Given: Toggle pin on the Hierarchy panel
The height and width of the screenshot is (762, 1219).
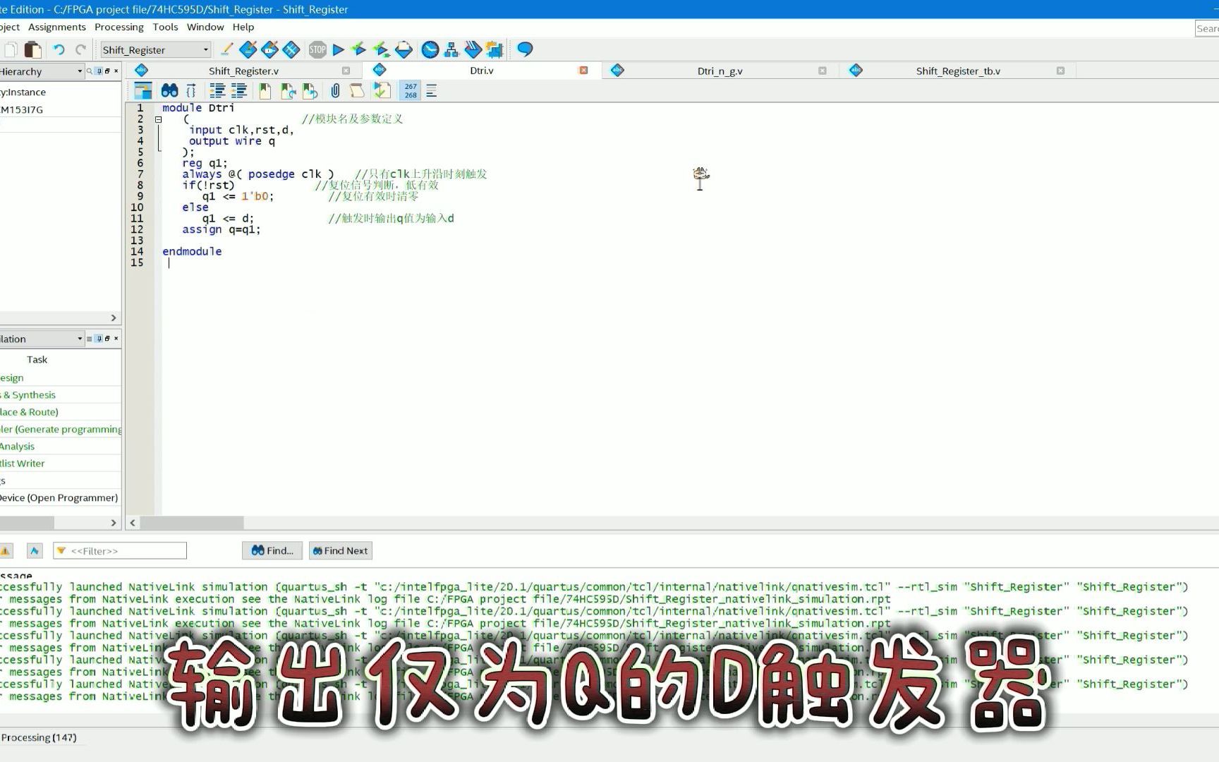Looking at the screenshot, I should pos(99,71).
